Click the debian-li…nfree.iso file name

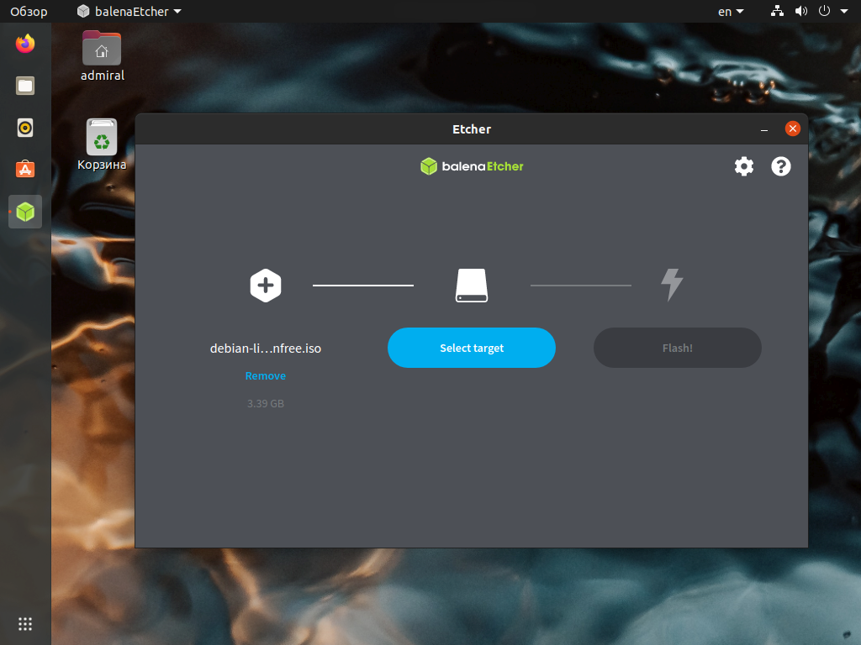[x=265, y=349]
